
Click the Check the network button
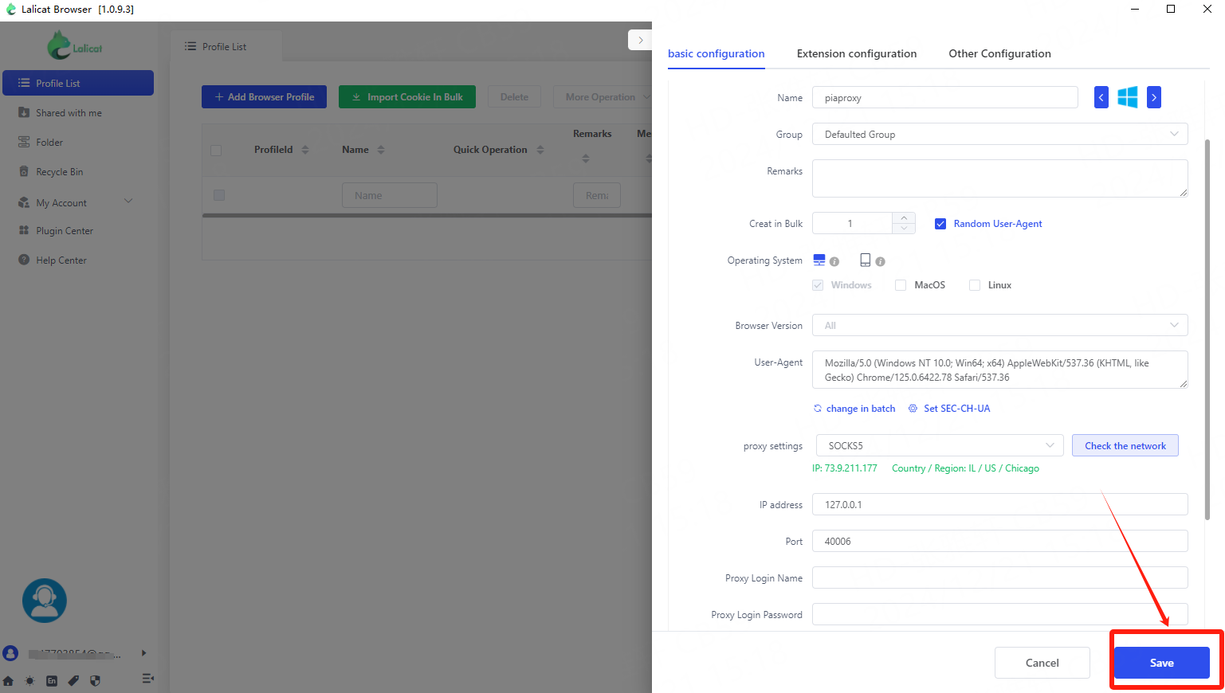[x=1125, y=446]
